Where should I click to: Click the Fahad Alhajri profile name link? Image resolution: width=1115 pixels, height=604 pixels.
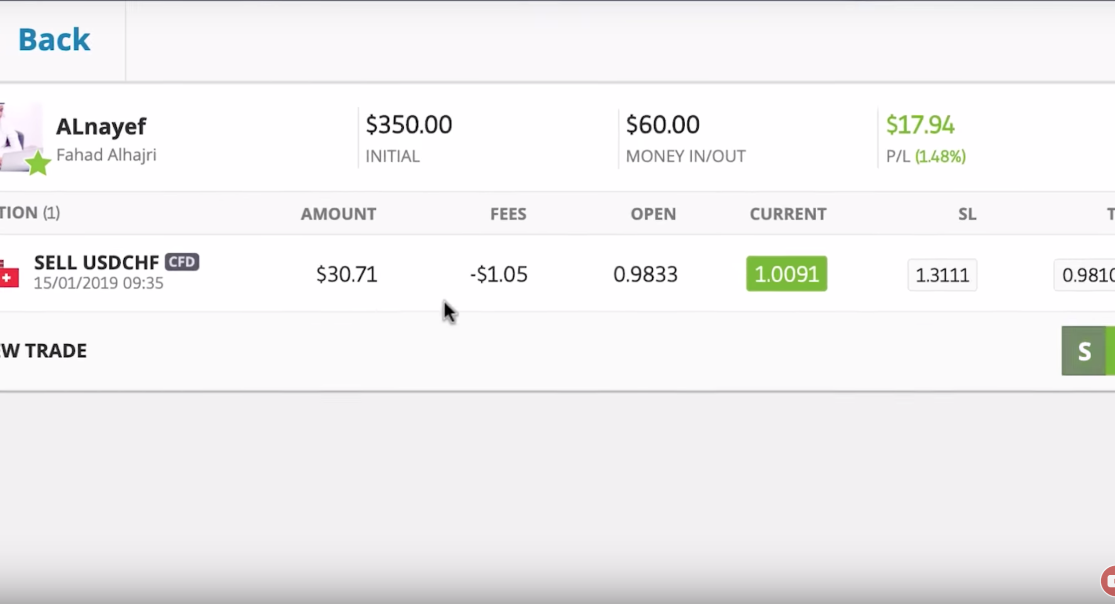(106, 154)
